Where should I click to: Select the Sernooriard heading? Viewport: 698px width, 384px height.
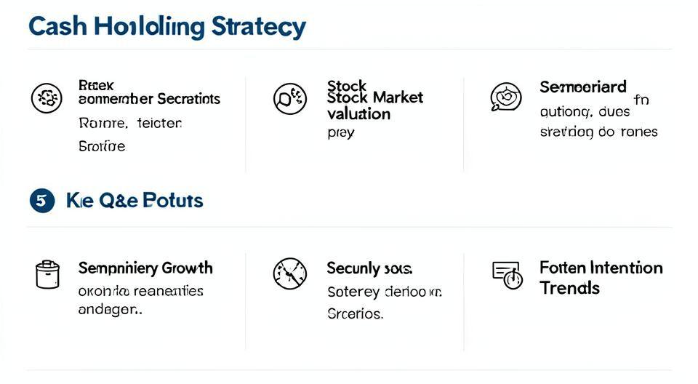(582, 87)
